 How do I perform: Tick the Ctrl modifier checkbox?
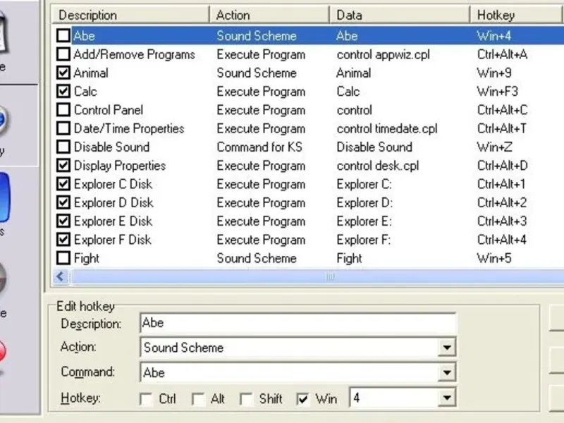[147, 399]
